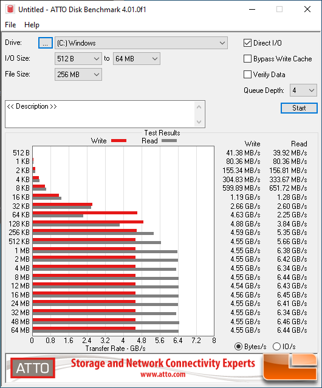Open the Help menu
This screenshot has height=388, width=322.
[x=32, y=25]
